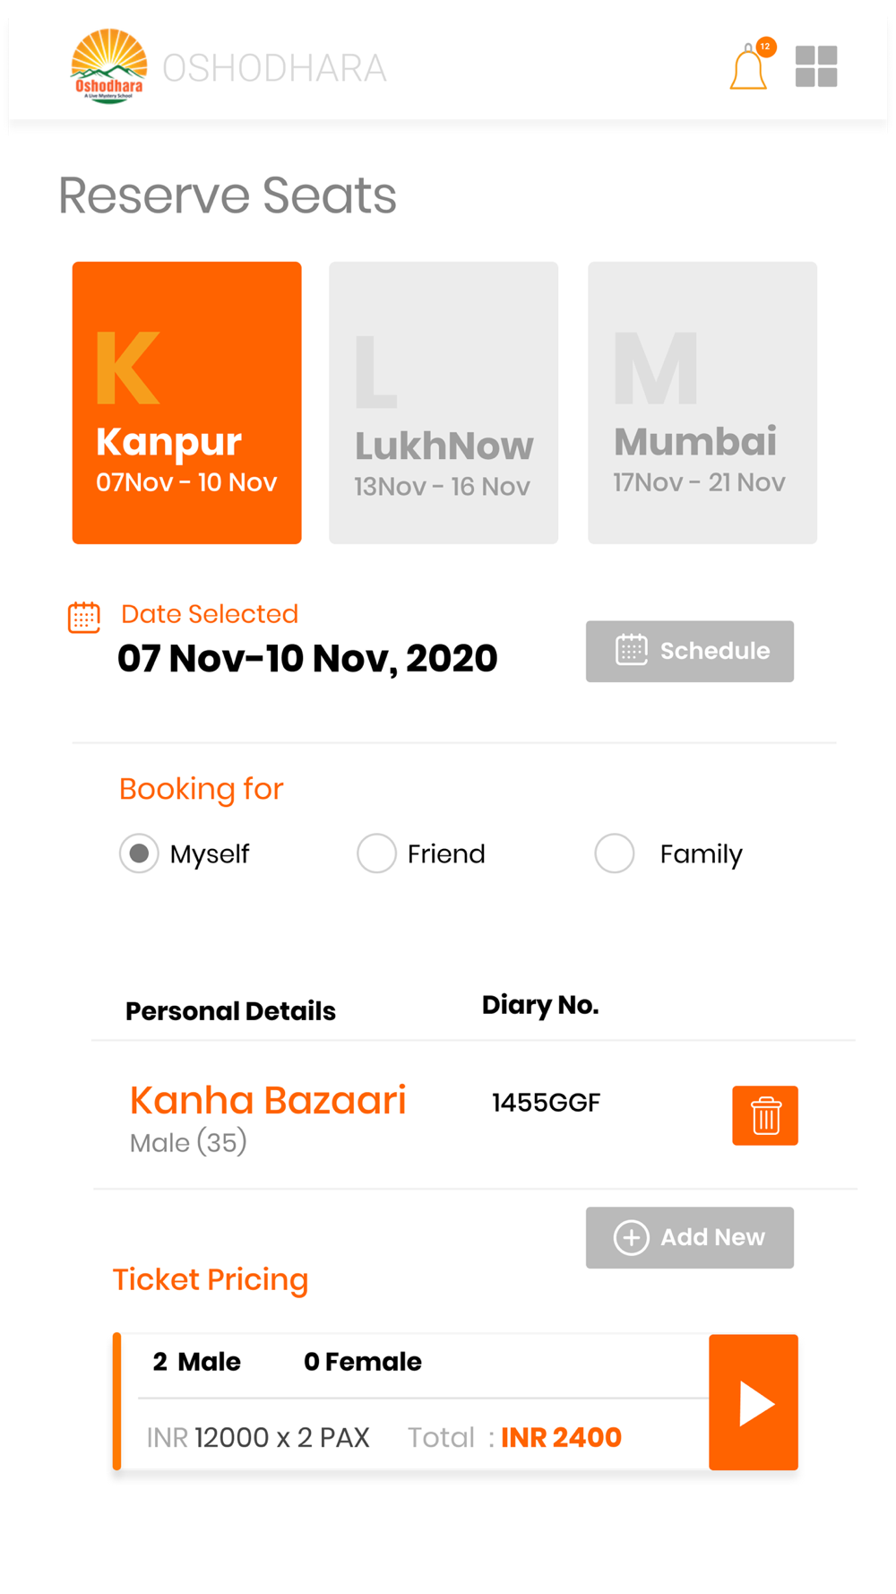Viewport: 896px width, 1594px height.
Task: Click the calendar icon inside Schedule button
Action: [632, 650]
